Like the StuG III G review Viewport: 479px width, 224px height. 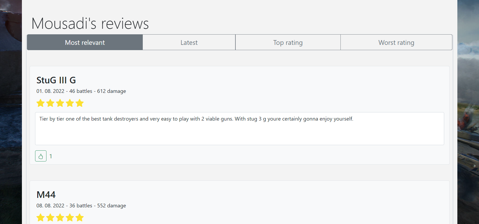41,156
